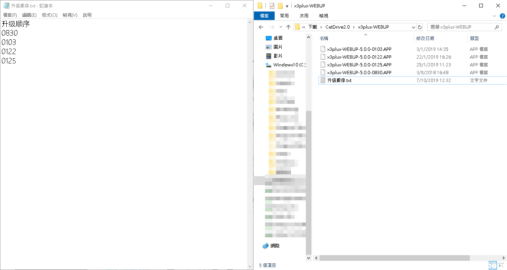Select the x3plus-WEBUP-5.0.0-0830.APP file
The width and height of the screenshot is (507, 270).
pyautogui.click(x=359, y=73)
